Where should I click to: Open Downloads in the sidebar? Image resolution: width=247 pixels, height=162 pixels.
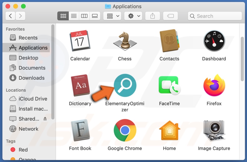click(26, 78)
